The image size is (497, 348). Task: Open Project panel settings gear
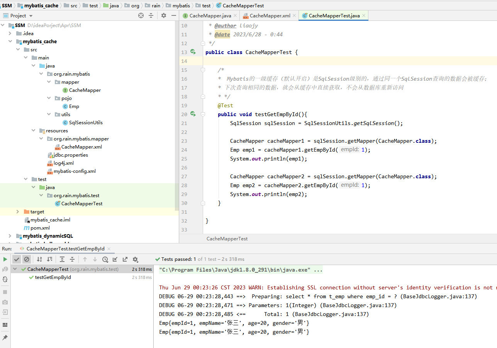click(164, 15)
